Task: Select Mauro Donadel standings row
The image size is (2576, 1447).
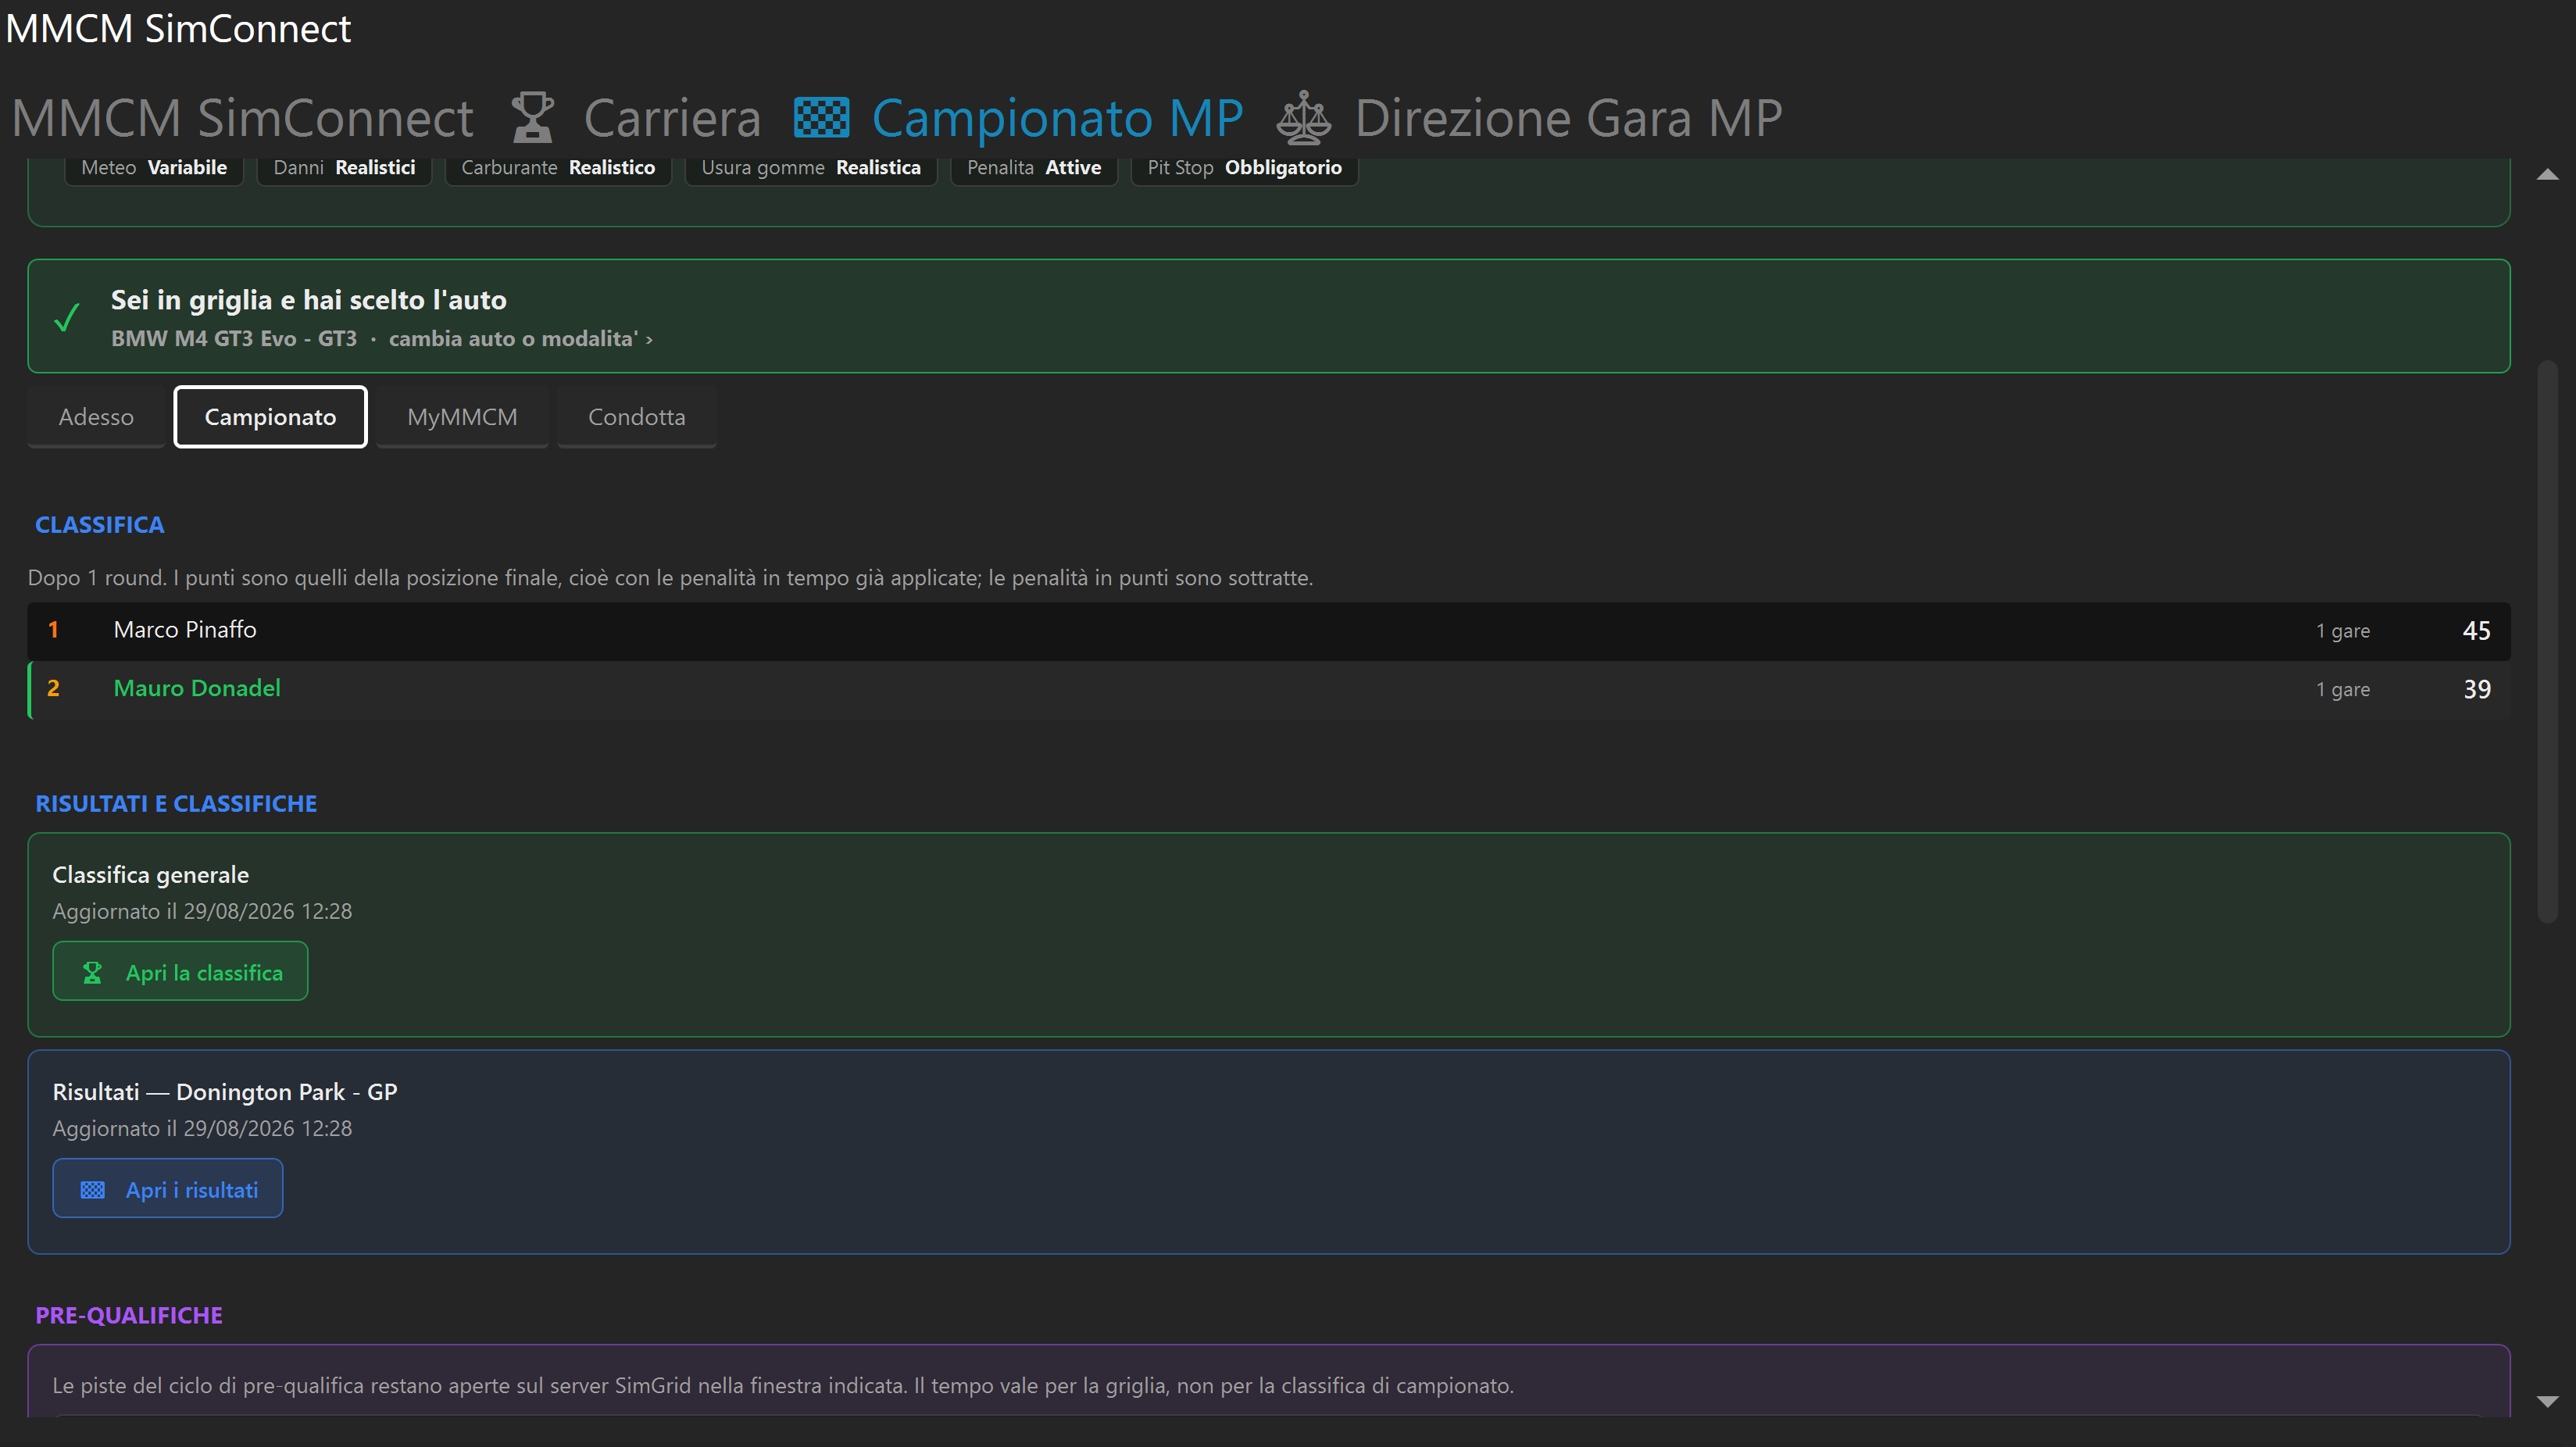Action: click(1268, 689)
